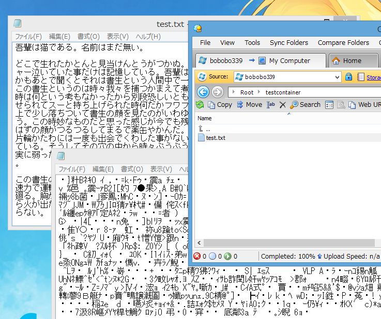Screen dimensions: 381x319
Task: Expand the arrow before Root in breadcrumb
Action: tap(234, 92)
